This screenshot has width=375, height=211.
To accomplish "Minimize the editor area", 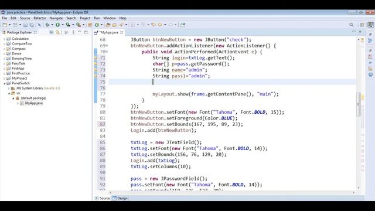I will (354, 32).
